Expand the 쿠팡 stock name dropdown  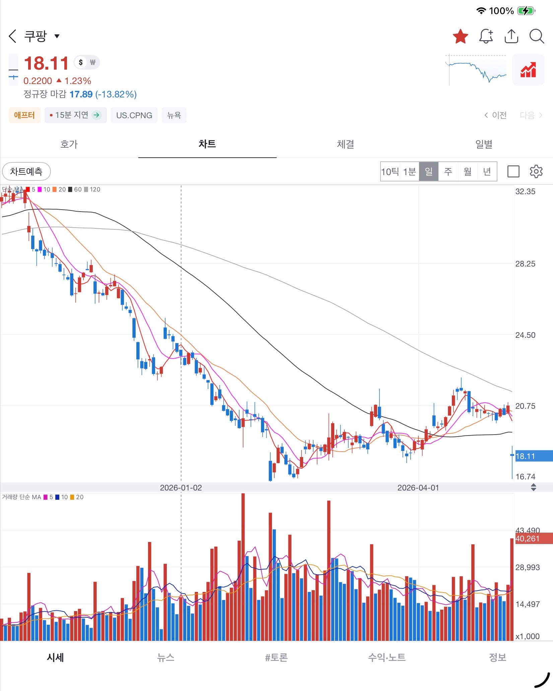(57, 36)
